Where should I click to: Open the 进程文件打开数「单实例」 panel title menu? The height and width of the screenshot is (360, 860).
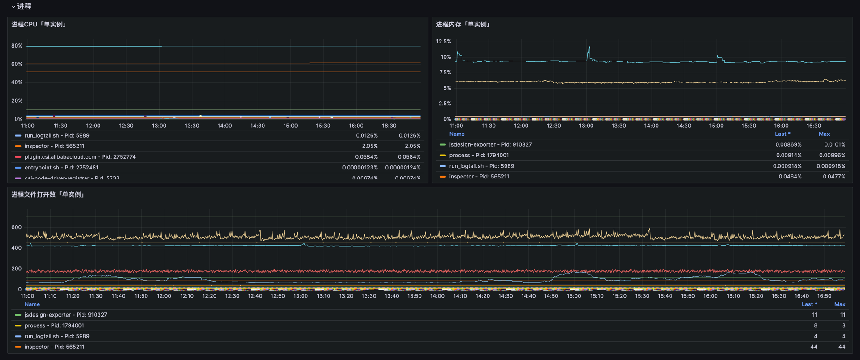(48, 195)
